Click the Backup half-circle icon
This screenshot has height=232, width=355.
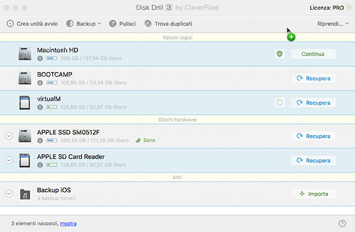70,24
